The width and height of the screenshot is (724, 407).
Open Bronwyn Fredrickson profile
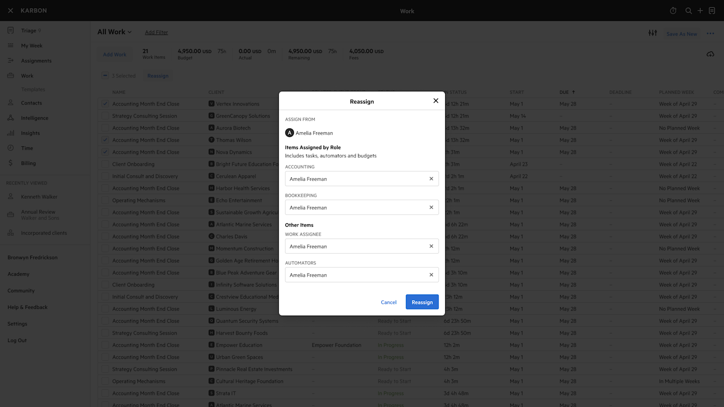[x=32, y=257]
